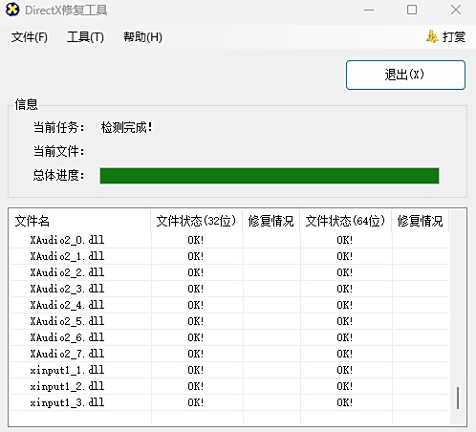Click the first 修复情况 column header
Image resolution: width=476 pixels, height=432 pixels.
(270, 221)
